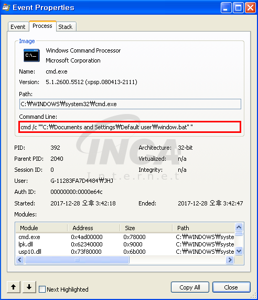Screen dimensions: 258x300
Task: Click the next event down arrow button
Action: pos(29,287)
